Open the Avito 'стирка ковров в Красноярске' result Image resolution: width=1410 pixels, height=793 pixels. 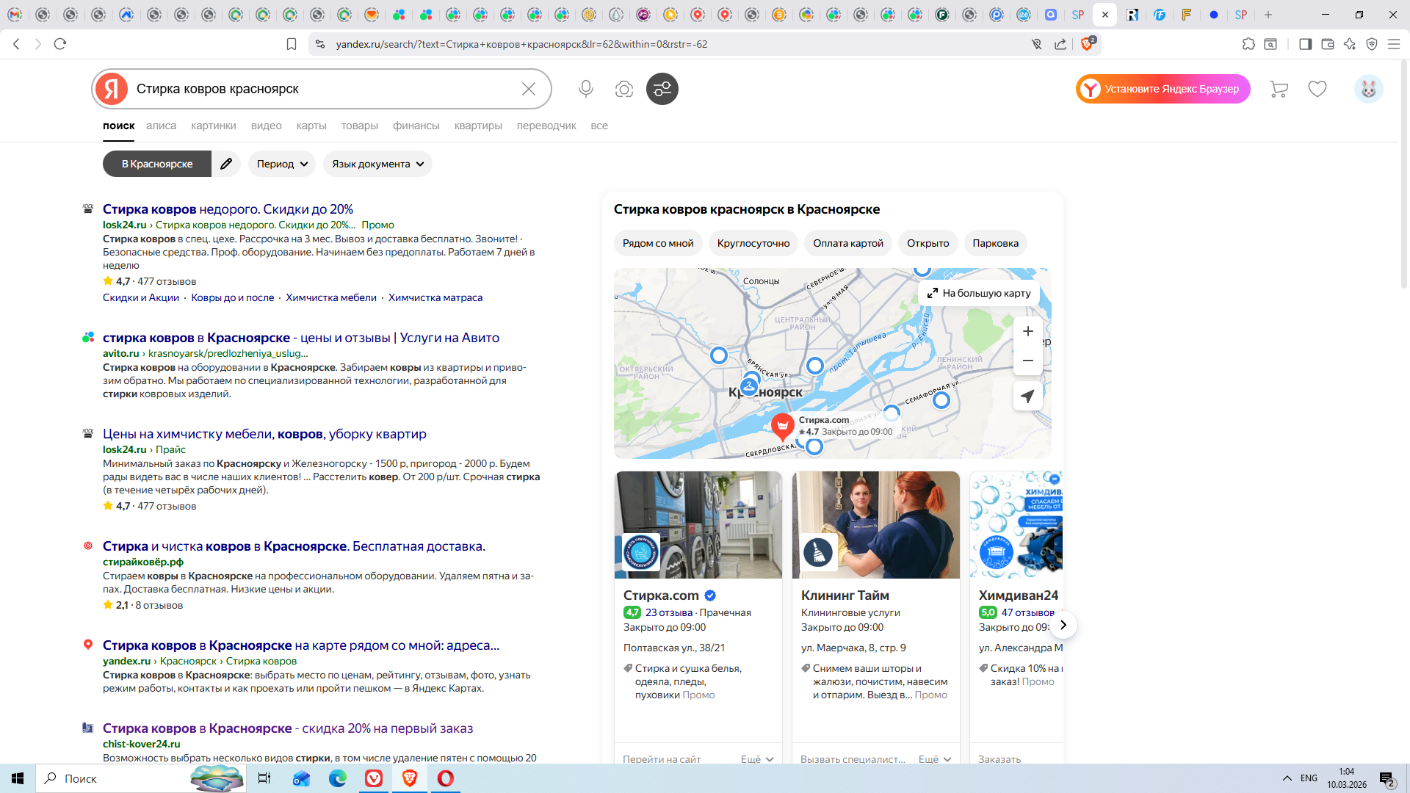click(x=300, y=338)
